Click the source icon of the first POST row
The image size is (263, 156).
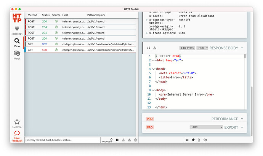pos(56,21)
